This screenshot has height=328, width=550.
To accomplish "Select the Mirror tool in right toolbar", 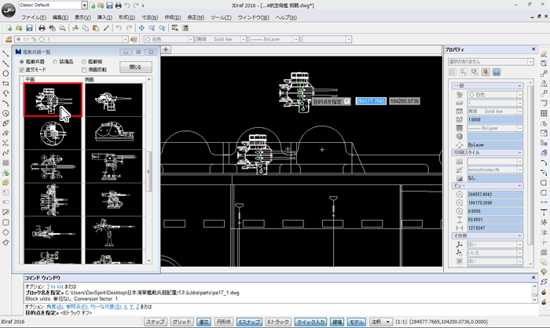I will pyautogui.click(x=544, y=83).
